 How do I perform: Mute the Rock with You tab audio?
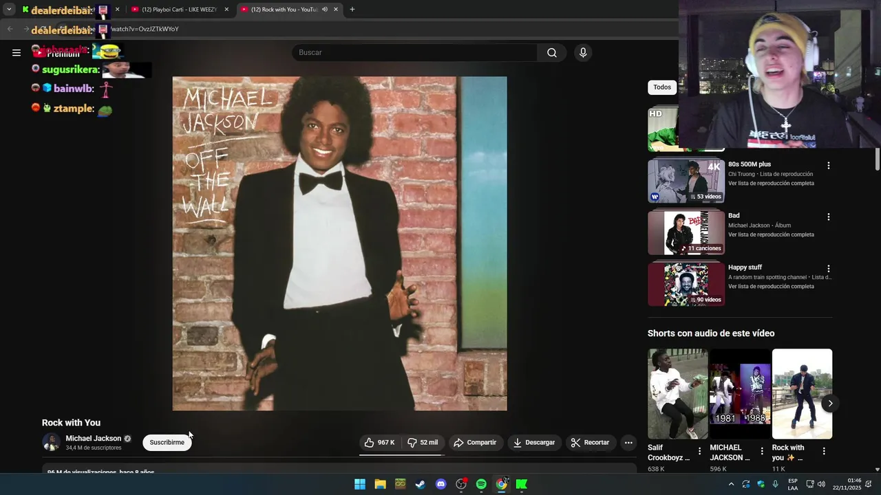coord(324,10)
